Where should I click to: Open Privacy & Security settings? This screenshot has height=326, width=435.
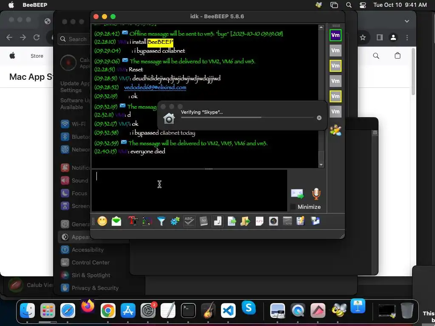(90, 288)
